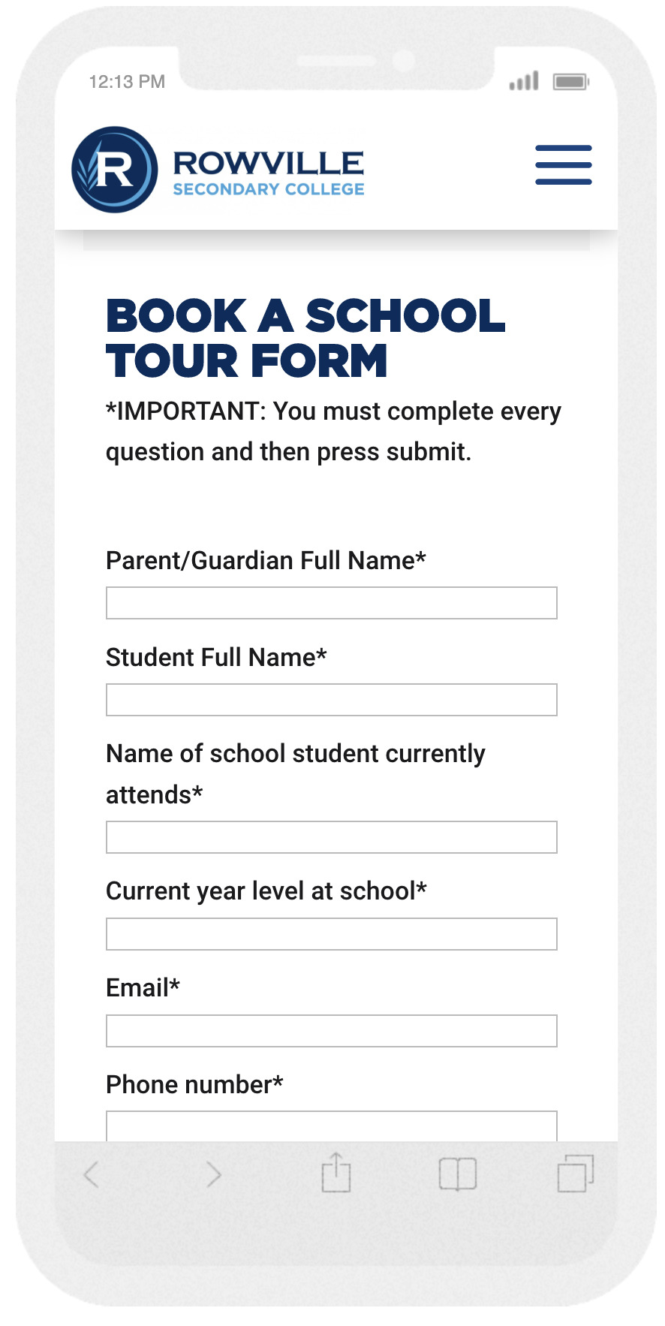Show open tabs with the tabs icon
This screenshot has height=1326, width=665.
[x=576, y=1173]
